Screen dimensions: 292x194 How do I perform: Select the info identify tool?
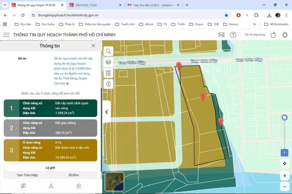coord(108,84)
